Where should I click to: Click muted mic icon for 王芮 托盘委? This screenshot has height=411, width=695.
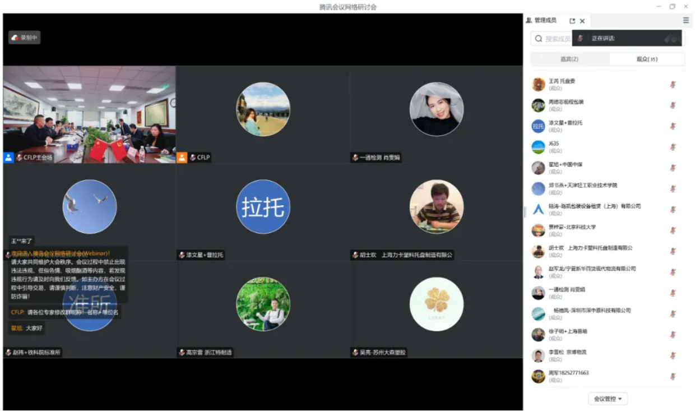pyautogui.click(x=673, y=85)
